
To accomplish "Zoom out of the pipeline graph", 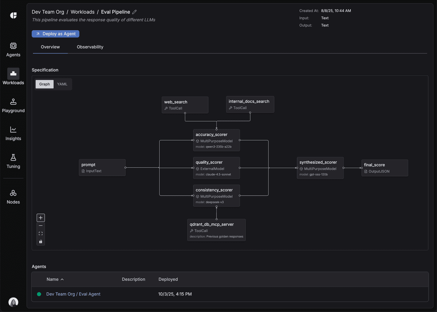I will coord(40,225).
